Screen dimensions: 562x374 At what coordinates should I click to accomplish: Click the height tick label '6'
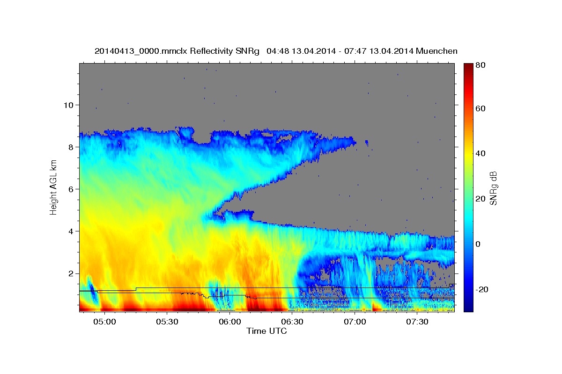coord(70,189)
